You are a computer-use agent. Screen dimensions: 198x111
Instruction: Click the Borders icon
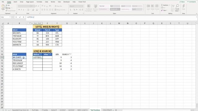tap(28, 10)
